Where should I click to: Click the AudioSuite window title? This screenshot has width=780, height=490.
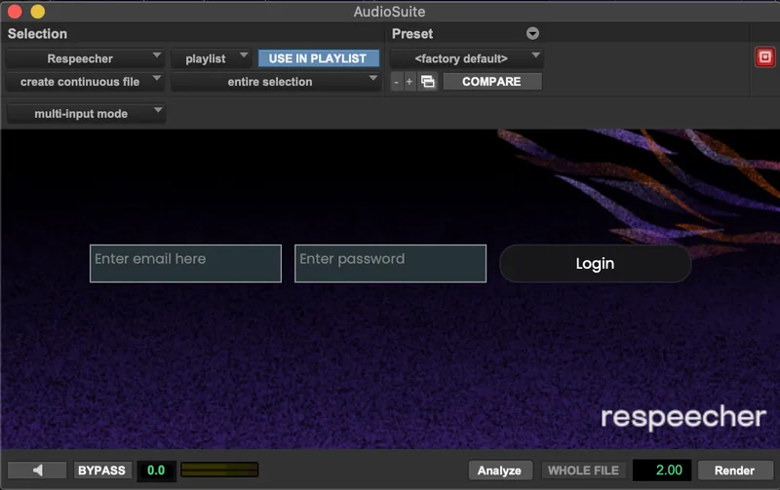[x=389, y=12]
